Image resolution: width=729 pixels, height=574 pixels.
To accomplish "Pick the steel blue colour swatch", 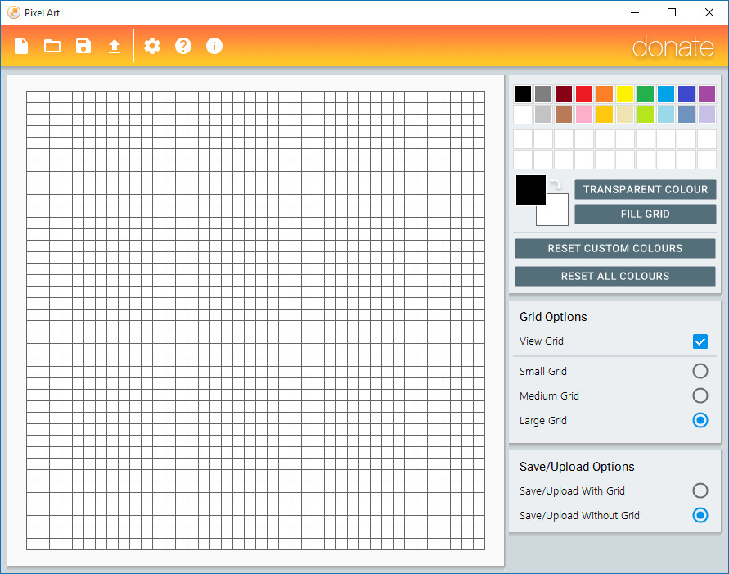I will 686,115.
